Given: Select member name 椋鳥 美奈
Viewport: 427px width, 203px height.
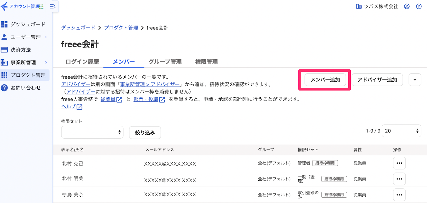Looking at the screenshot, I should [73, 195].
